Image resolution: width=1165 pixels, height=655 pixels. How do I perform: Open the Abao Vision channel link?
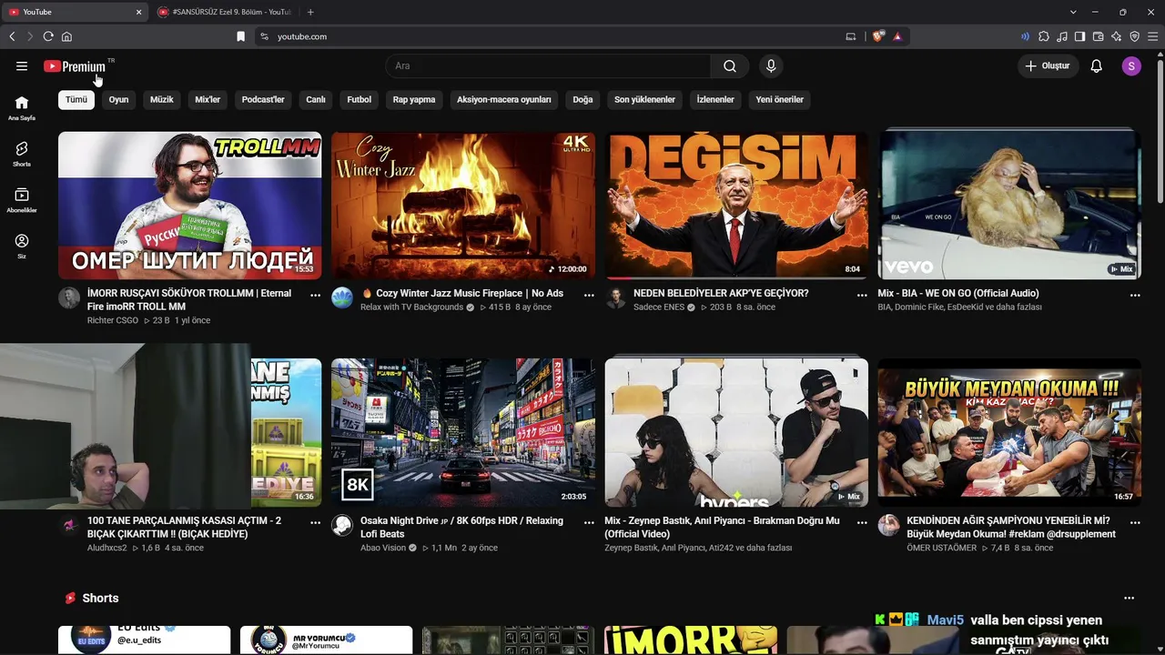tap(383, 548)
